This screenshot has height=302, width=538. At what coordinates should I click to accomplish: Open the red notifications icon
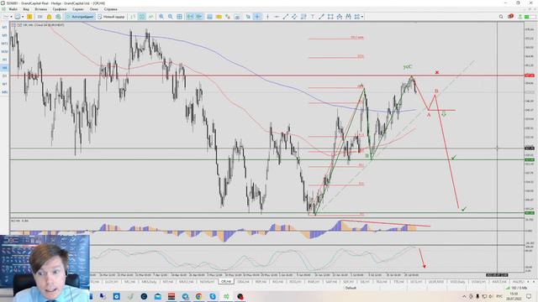point(510,16)
